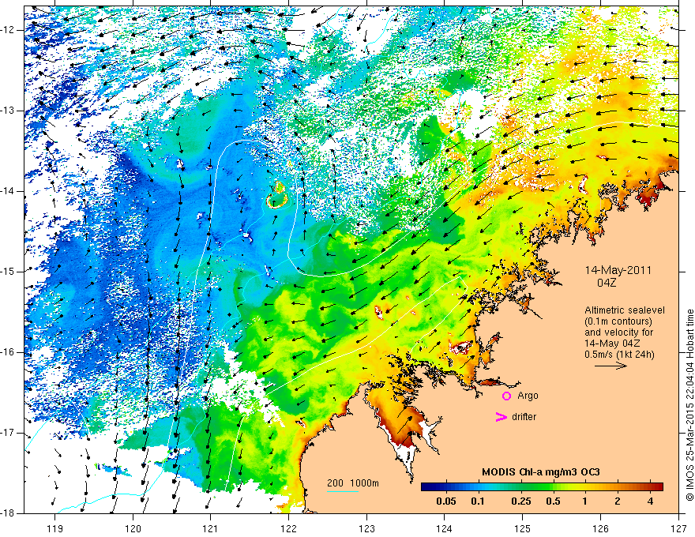
Task: Click the colorbar tick label '0.05'
Action: click(446, 501)
